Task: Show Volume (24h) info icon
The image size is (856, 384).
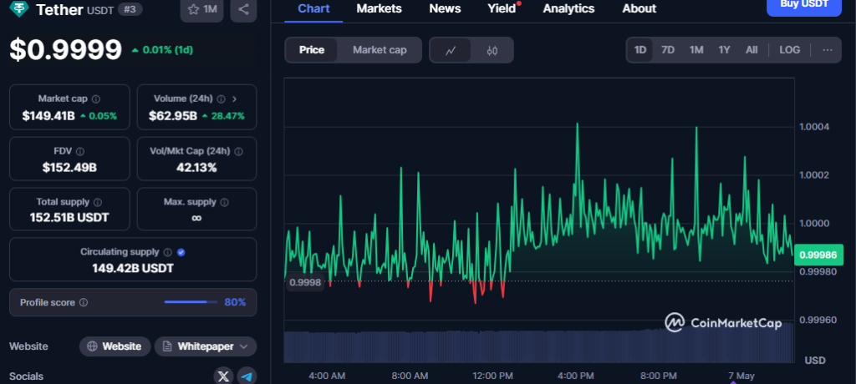Action: [x=221, y=99]
